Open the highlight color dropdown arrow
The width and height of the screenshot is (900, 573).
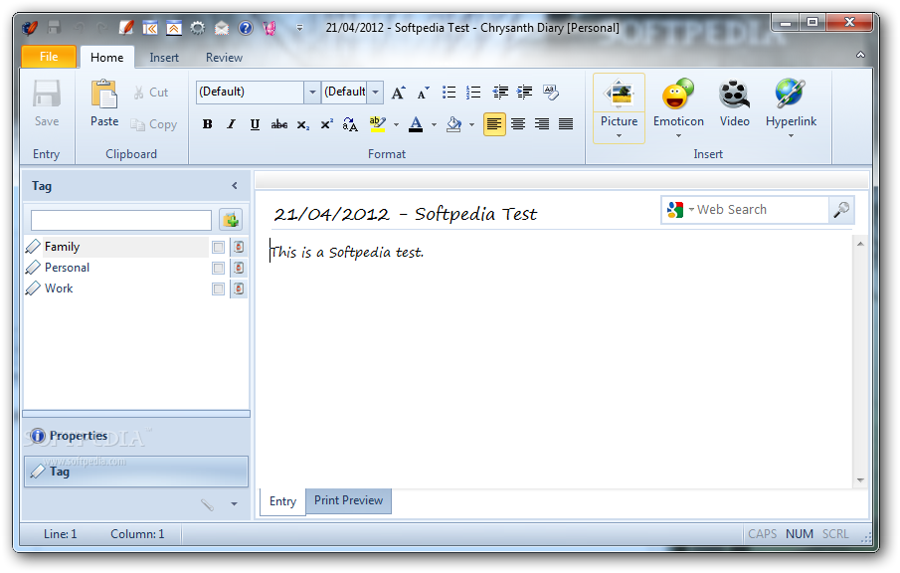pyautogui.click(x=396, y=124)
